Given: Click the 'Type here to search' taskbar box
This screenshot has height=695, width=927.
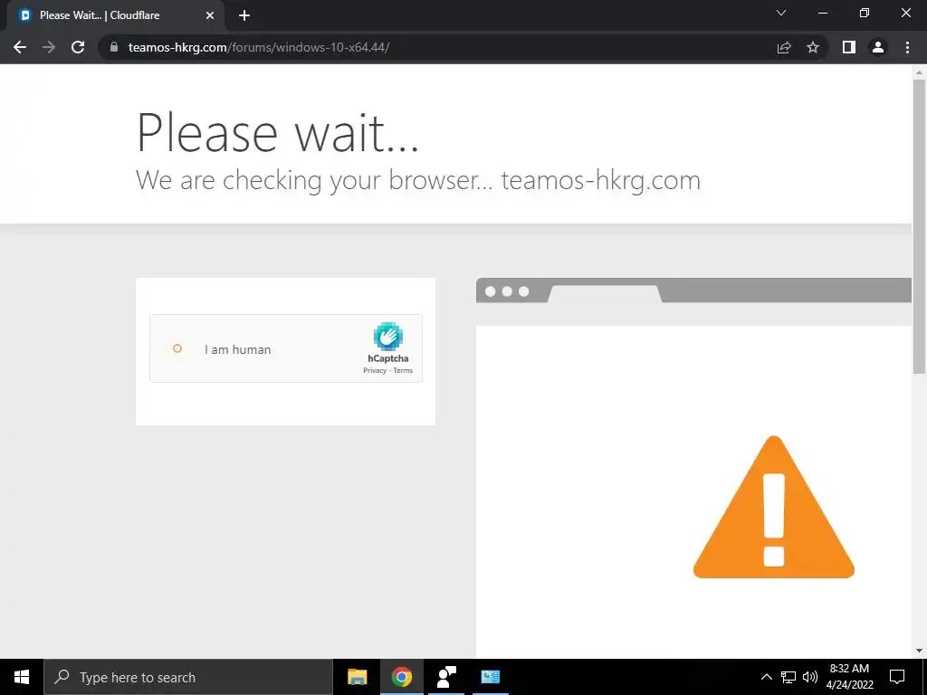Looking at the screenshot, I should click(x=188, y=677).
